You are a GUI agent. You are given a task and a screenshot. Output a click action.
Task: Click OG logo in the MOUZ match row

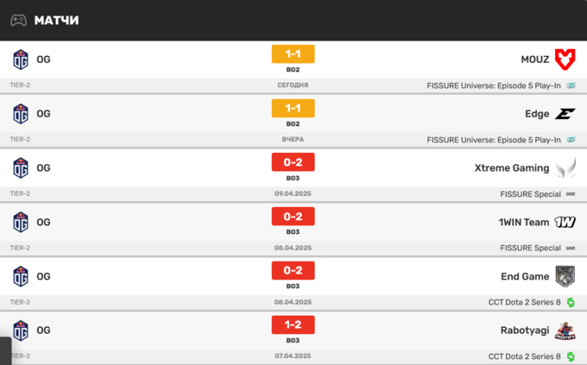coord(21,60)
